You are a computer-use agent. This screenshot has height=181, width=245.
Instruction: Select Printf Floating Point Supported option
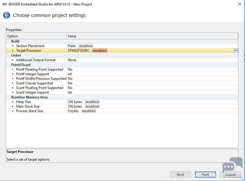[x=40, y=69]
